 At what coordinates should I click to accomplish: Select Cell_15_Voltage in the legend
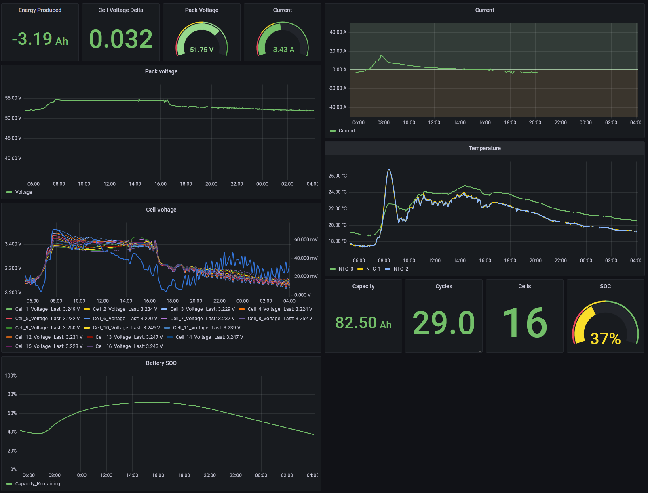click(33, 346)
